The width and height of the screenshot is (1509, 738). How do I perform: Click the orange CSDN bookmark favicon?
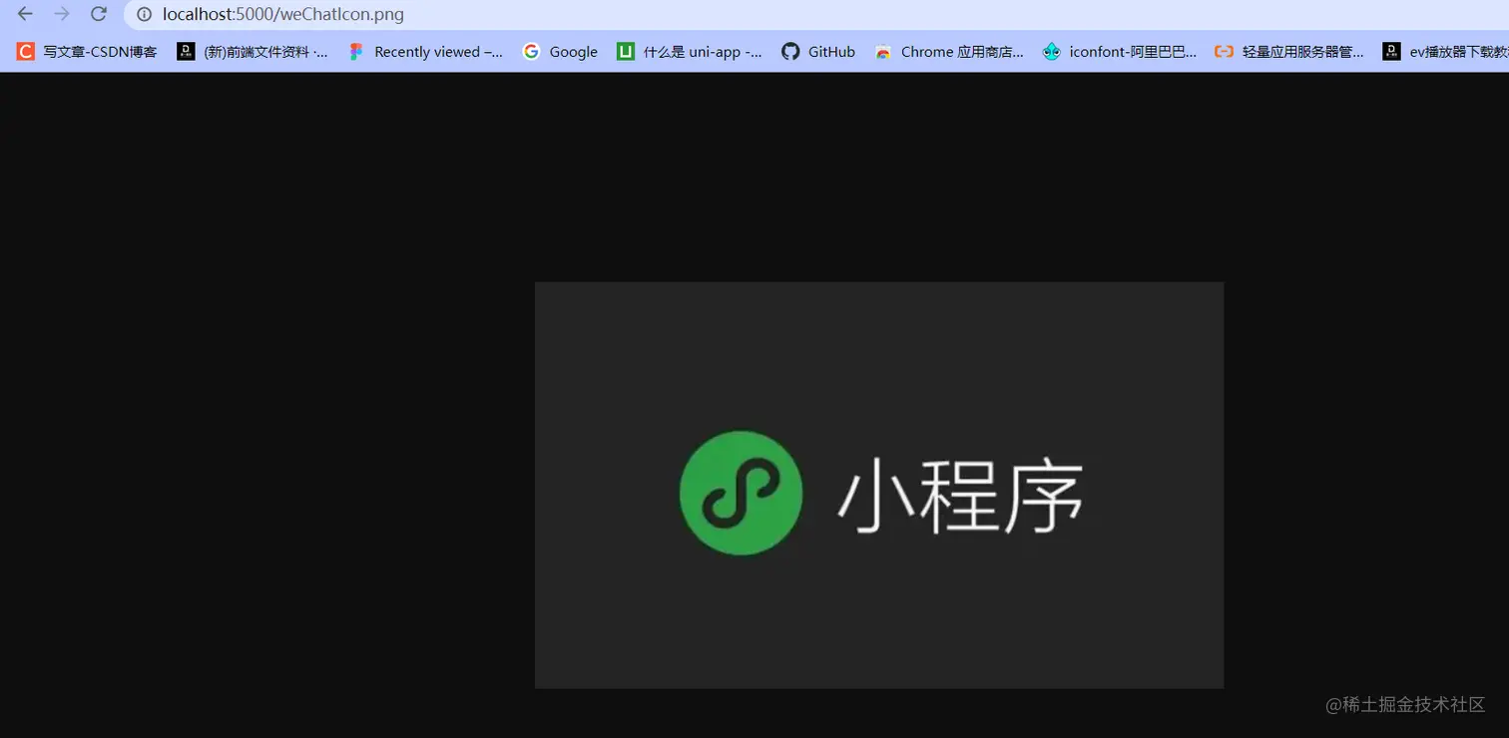point(26,52)
